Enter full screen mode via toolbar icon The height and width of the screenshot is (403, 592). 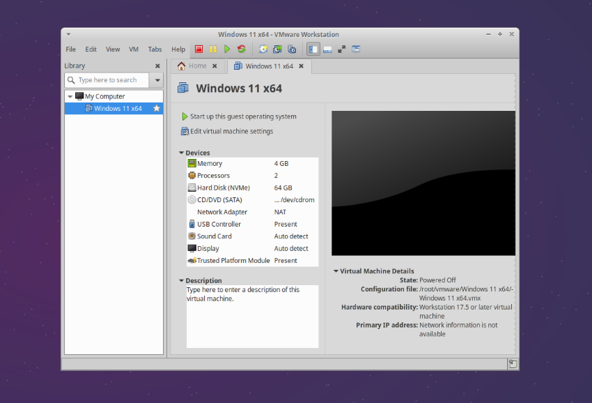coord(341,50)
